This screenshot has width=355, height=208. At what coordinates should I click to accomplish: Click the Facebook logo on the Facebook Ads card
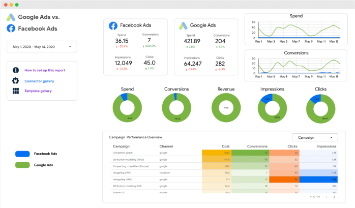coord(113,26)
